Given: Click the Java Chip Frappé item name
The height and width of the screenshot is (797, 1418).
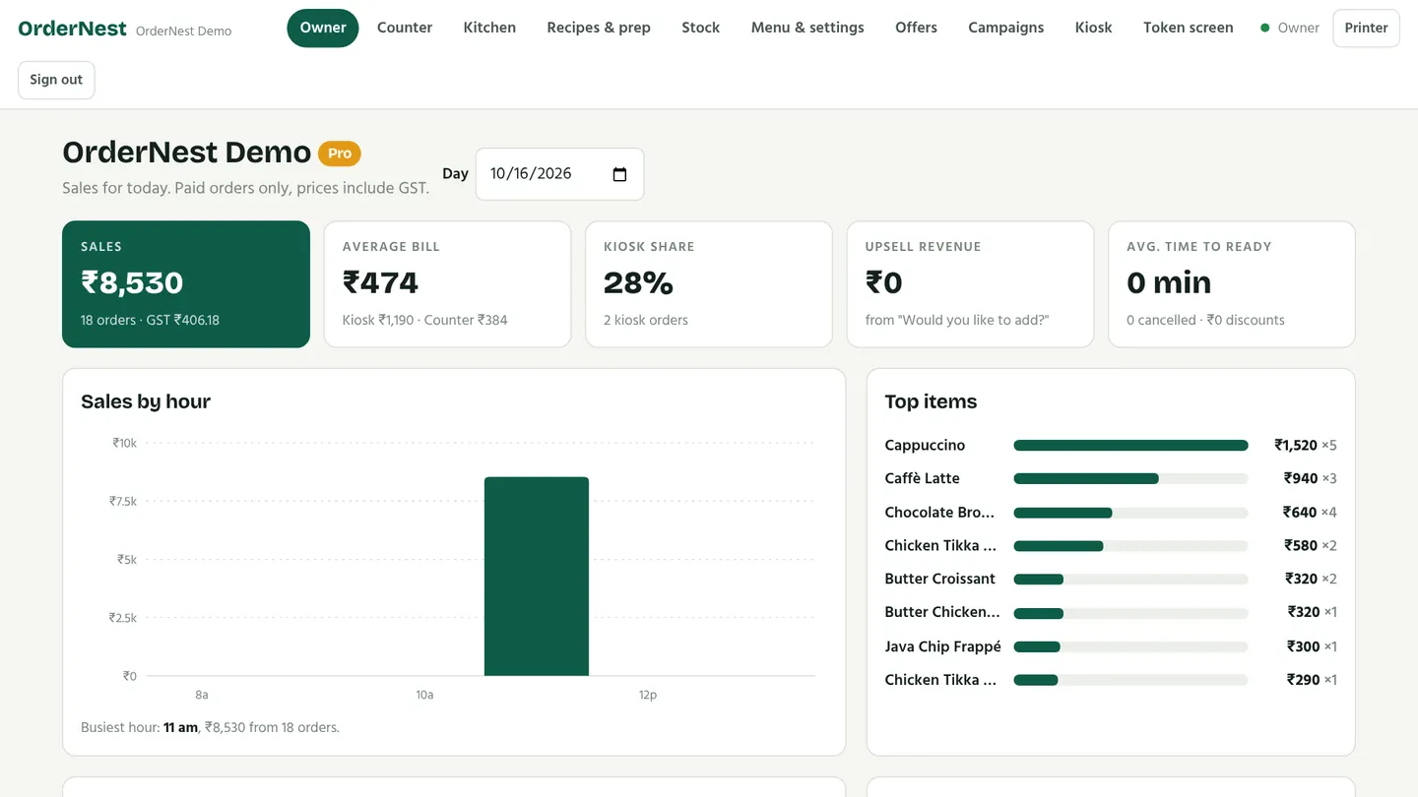Looking at the screenshot, I should [x=942, y=646].
